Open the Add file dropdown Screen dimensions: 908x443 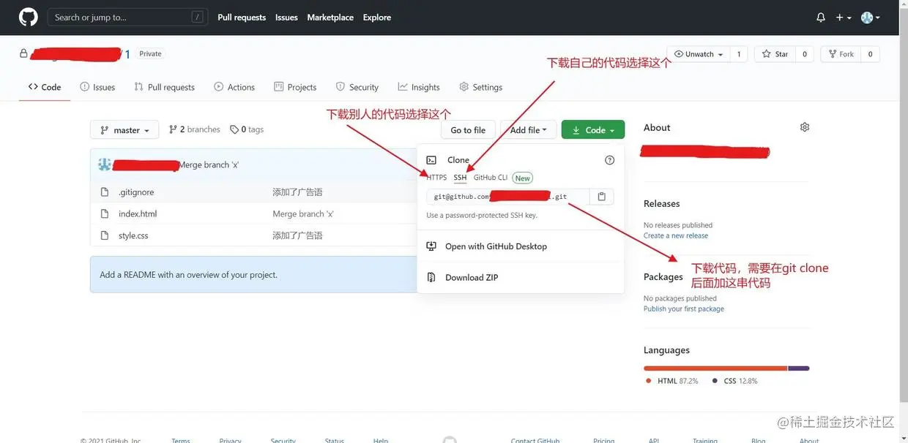pos(529,130)
